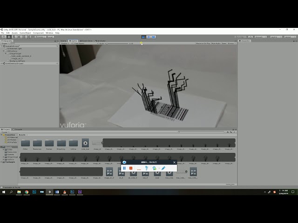Open the Window menu

point(49,33)
